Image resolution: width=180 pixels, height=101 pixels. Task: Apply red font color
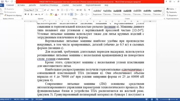[x=56, y=14]
